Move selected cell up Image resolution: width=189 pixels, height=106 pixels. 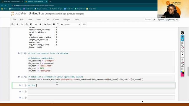pyautogui.click(x=36, y=24)
